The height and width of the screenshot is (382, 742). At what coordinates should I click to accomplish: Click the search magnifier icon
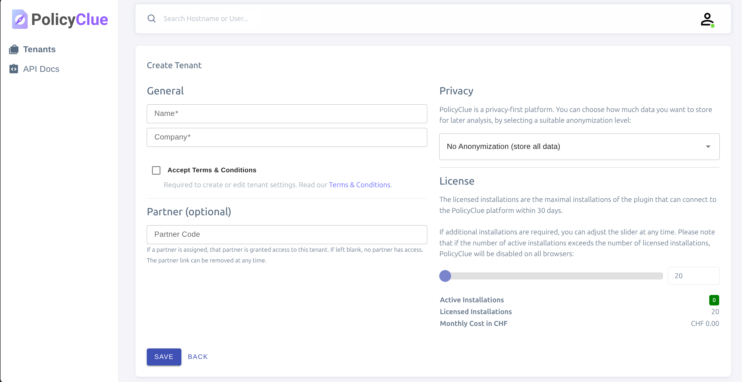151,19
